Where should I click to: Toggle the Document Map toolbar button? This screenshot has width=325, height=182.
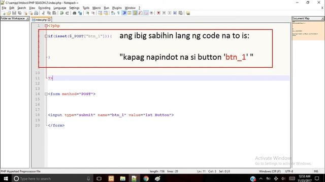pyautogui.click(x=135, y=13)
